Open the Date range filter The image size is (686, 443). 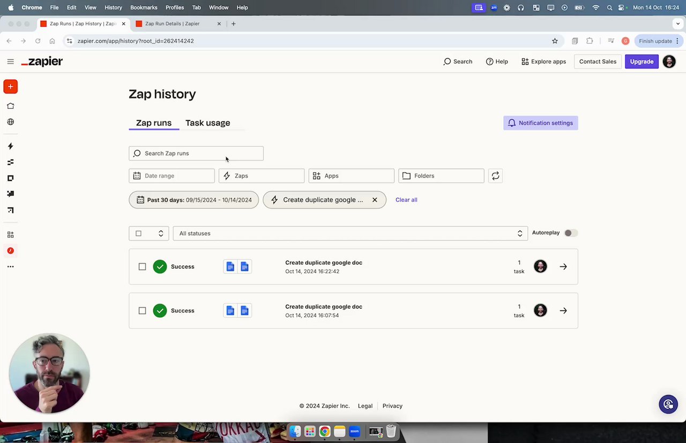click(171, 175)
